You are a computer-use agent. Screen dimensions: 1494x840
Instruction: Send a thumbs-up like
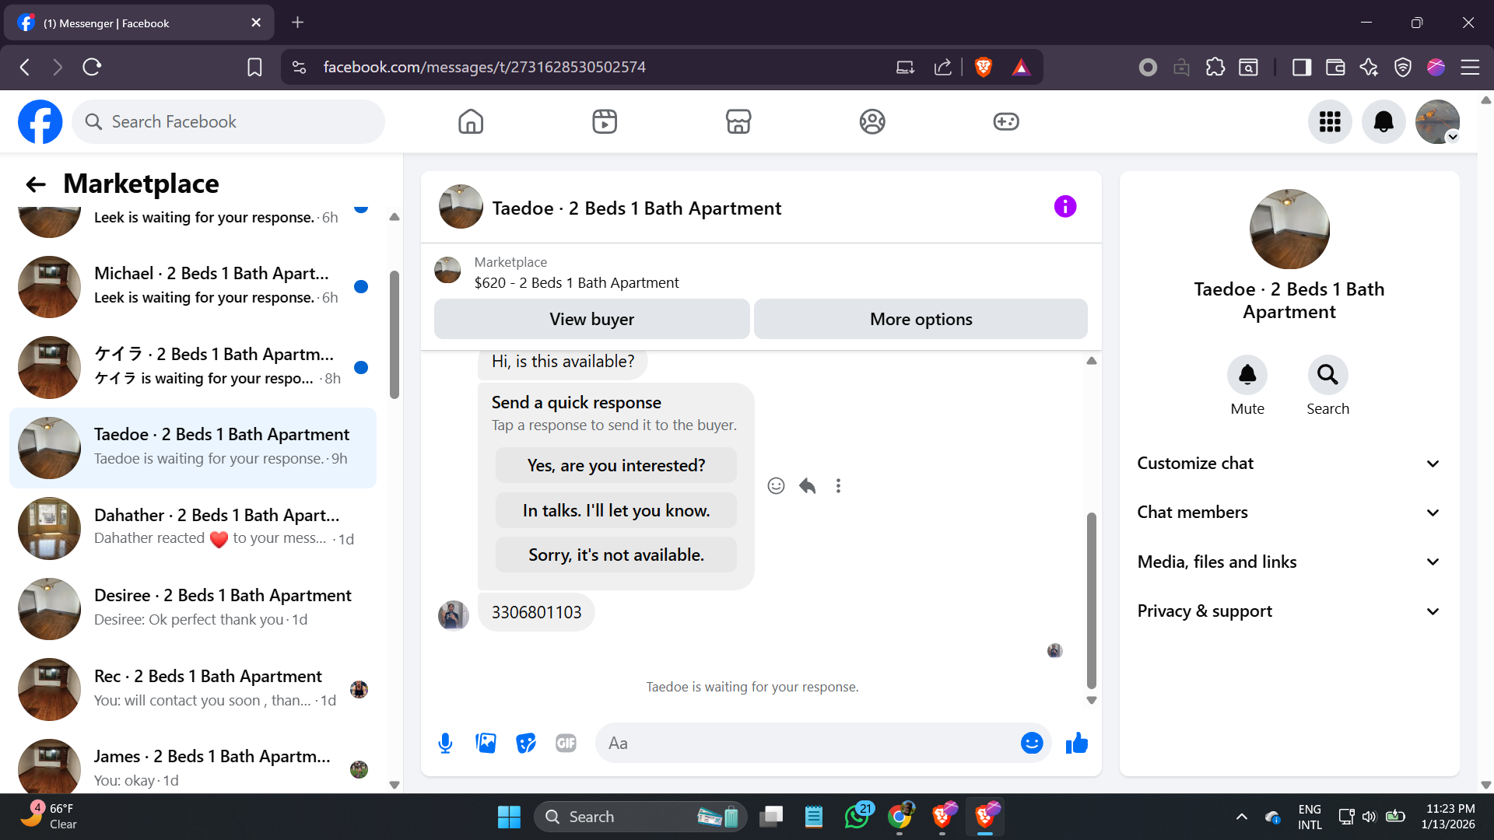point(1077,744)
